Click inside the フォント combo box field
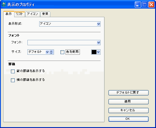Screen dimensions: 156x128 [x=62, y=43]
